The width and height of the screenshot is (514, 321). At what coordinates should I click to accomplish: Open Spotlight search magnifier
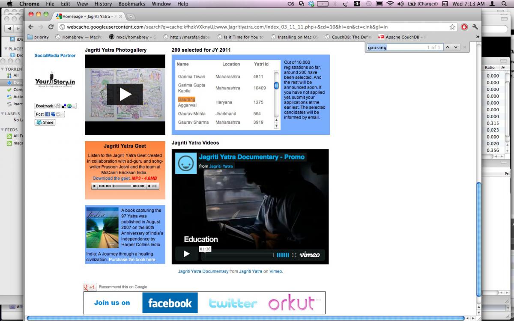(504, 4)
